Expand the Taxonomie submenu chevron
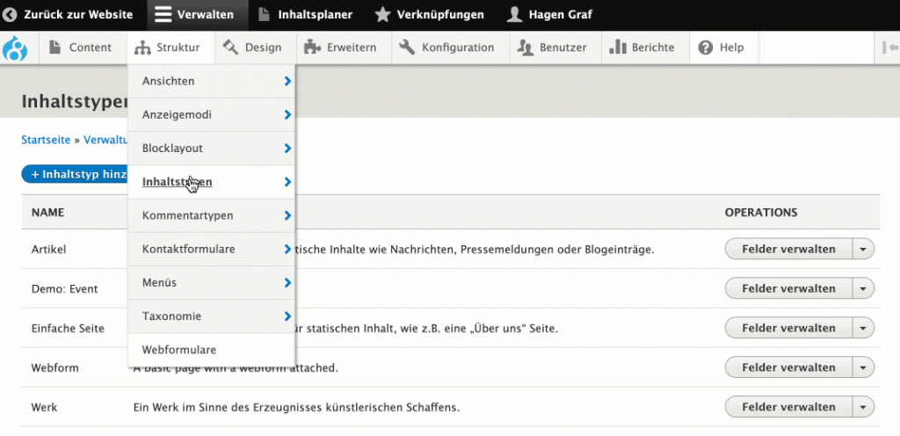This screenshot has width=900, height=436. click(x=287, y=316)
